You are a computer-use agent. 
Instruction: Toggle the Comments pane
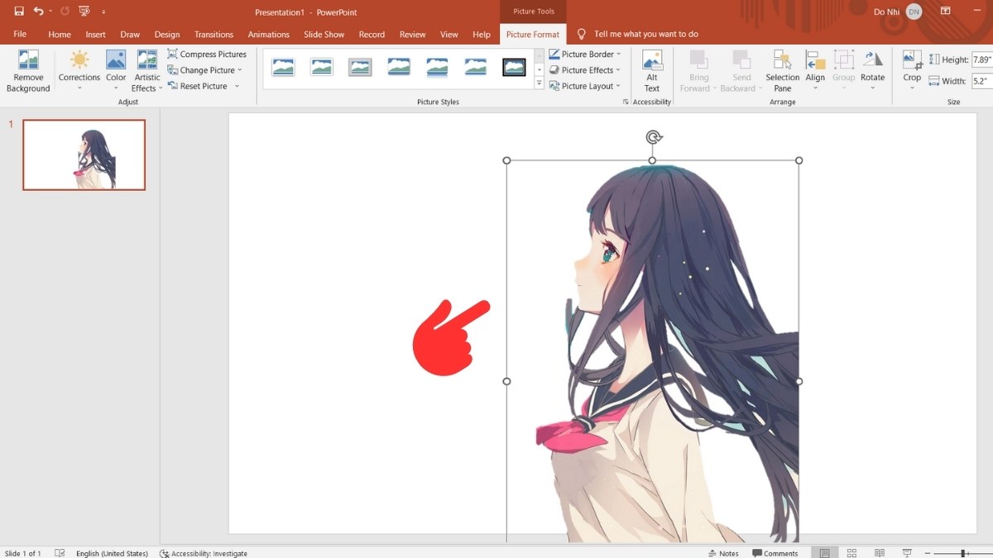point(775,553)
